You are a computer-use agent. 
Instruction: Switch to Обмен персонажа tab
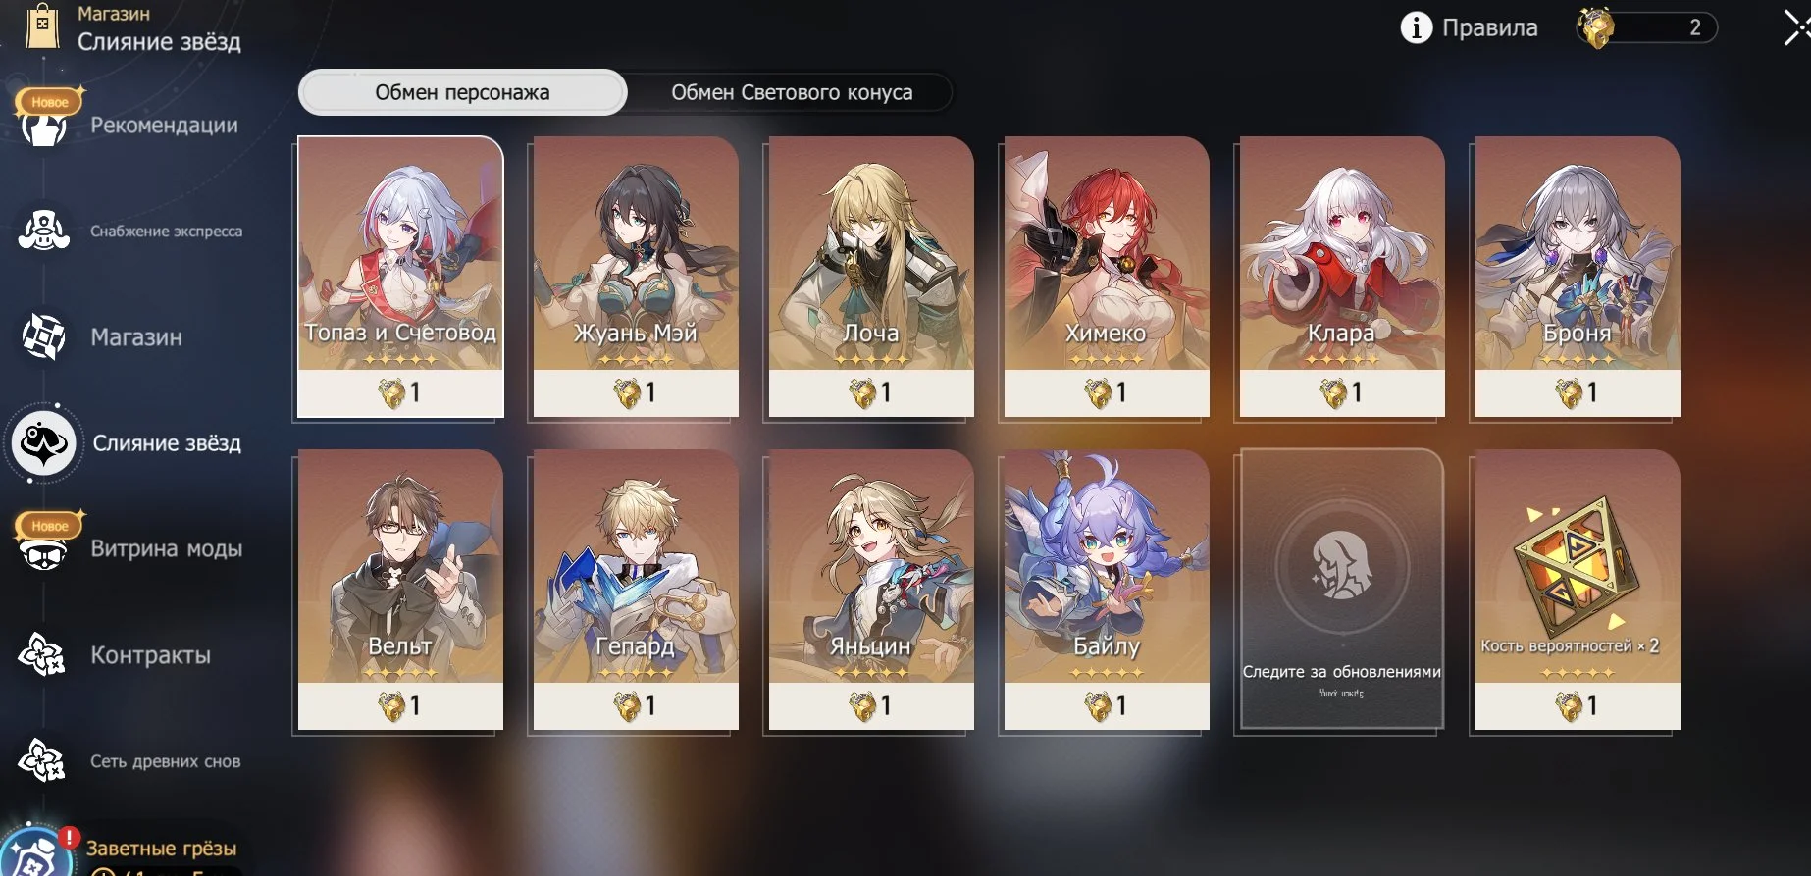point(462,92)
